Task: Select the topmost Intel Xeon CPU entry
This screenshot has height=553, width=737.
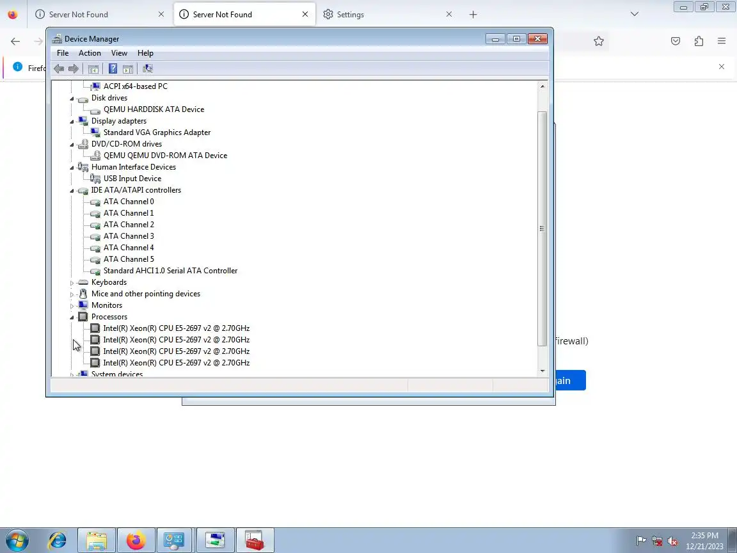Action: pyautogui.click(x=177, y=328)
